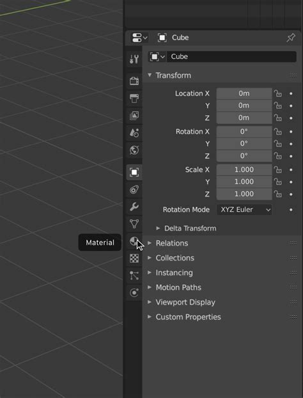Viewport: 303px width, 398px height.
Task: Lock the Location X value
Action: pos(278,93)
